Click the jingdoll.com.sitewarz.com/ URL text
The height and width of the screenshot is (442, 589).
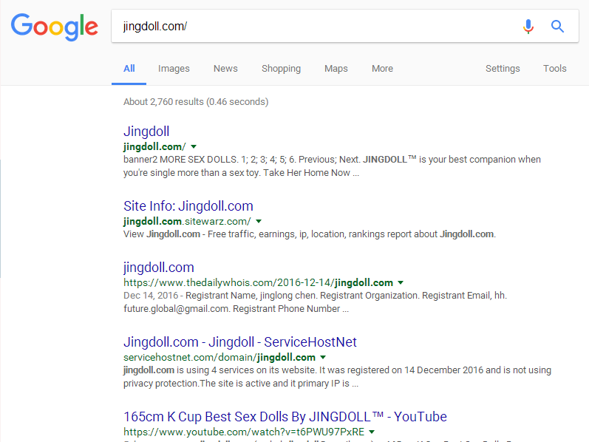pyautogui.click(x=187, y=222)
